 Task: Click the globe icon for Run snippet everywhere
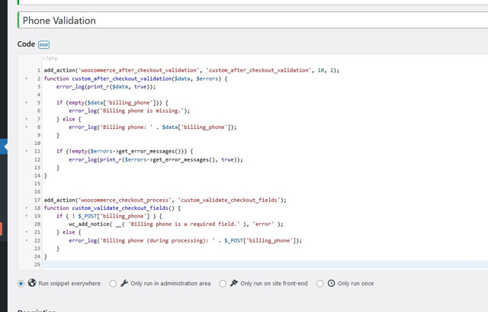pyautogui.click(x=32, y=283)
